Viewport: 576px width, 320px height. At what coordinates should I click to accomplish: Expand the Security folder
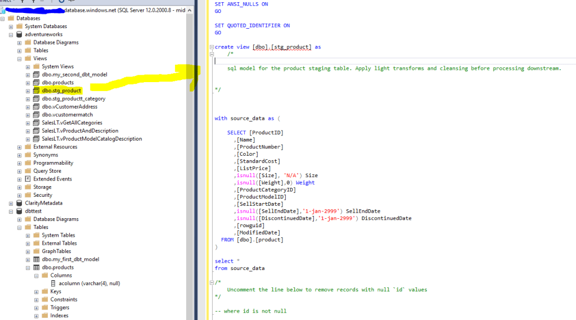click(x=20, y=195)
